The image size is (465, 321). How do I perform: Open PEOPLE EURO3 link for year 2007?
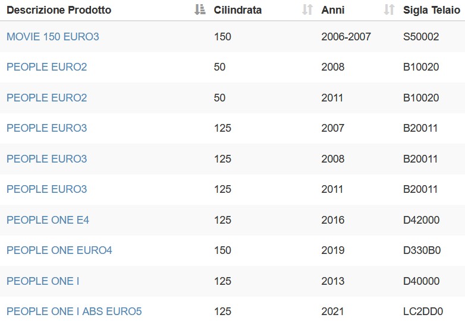(46, 128)
